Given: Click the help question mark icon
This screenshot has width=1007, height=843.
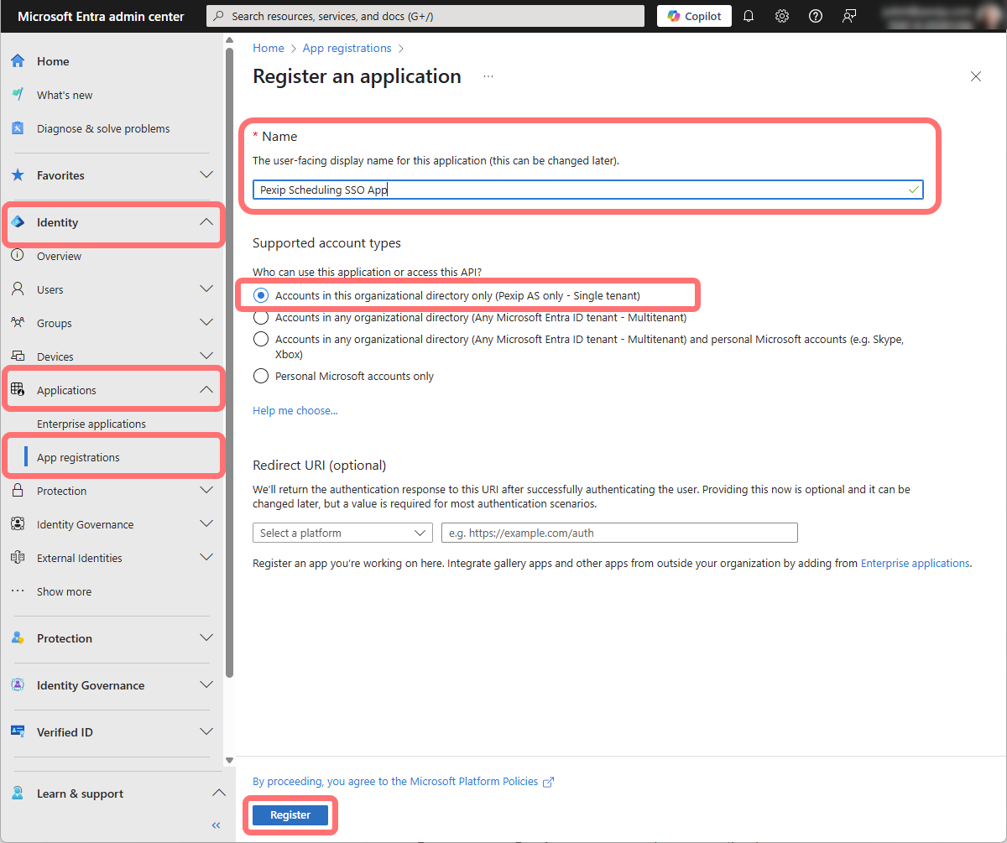Looking at the screenshot, I should click(815, 16).
